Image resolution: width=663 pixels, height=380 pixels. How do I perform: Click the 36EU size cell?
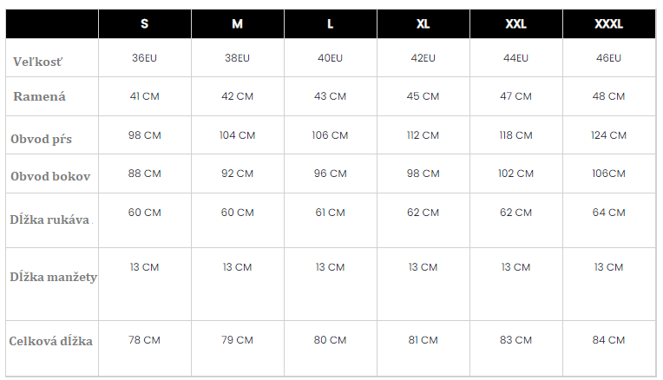click(x=144, y=58)
